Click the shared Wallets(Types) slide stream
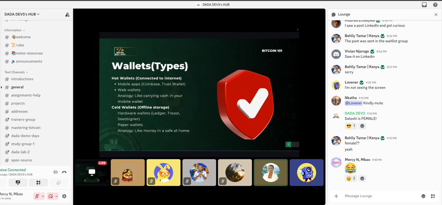 tap(199, 95)
